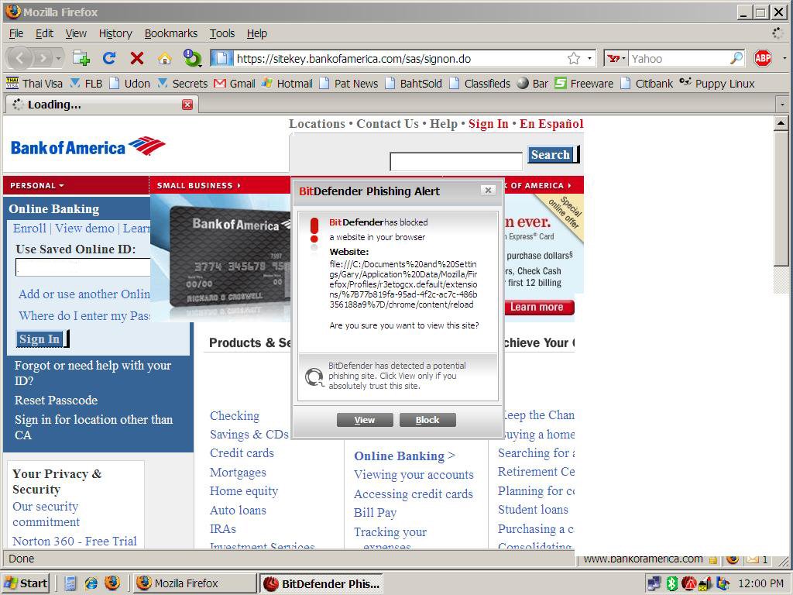The height and width of the screenshot is (595, 793).
Task: Switch to Mozilla Firefox taskbar button
Action: click(194, 583)
